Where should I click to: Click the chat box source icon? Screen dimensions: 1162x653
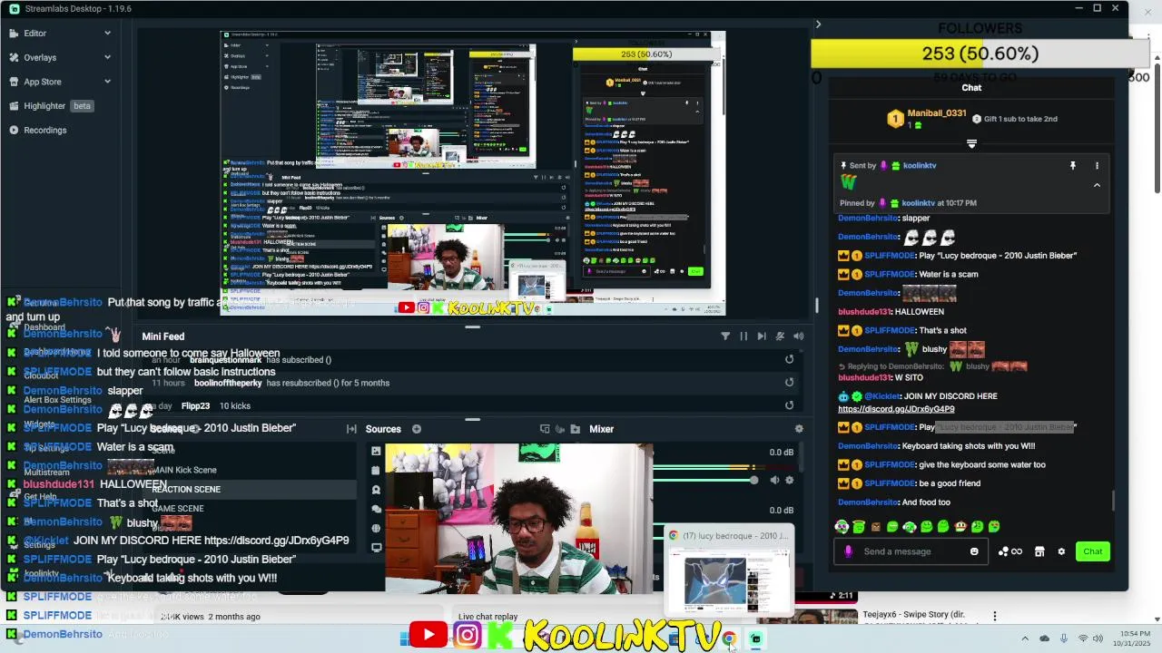[376, 510]
